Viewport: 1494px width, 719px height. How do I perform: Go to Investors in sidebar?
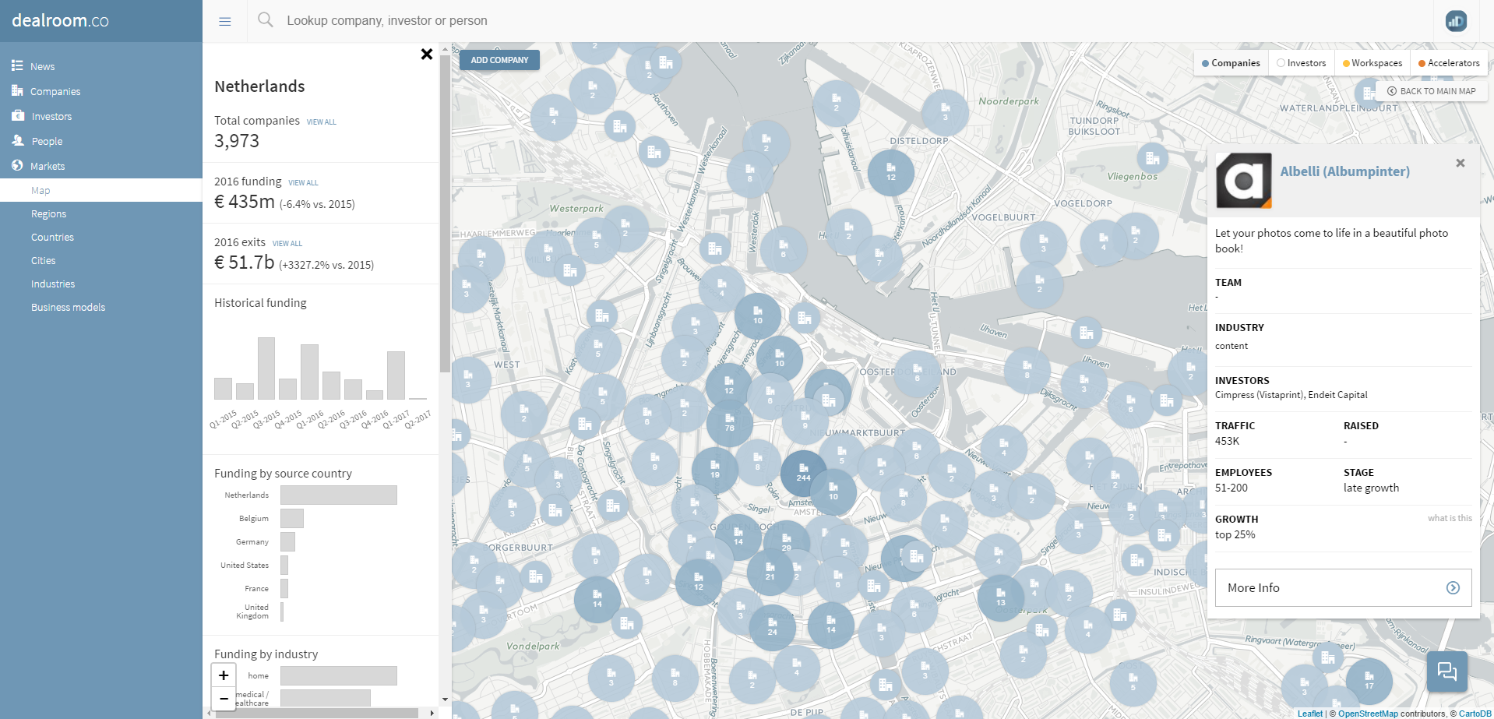[x=51, y=116]
